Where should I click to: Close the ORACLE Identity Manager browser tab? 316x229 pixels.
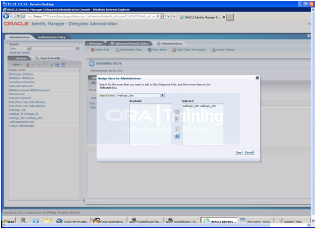click(x=224, y=17)
